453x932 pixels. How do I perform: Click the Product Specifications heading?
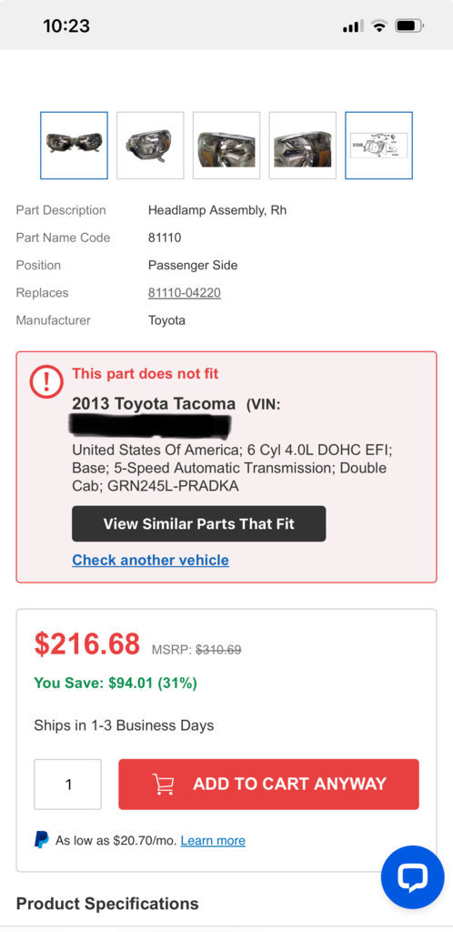pos(107,904)
